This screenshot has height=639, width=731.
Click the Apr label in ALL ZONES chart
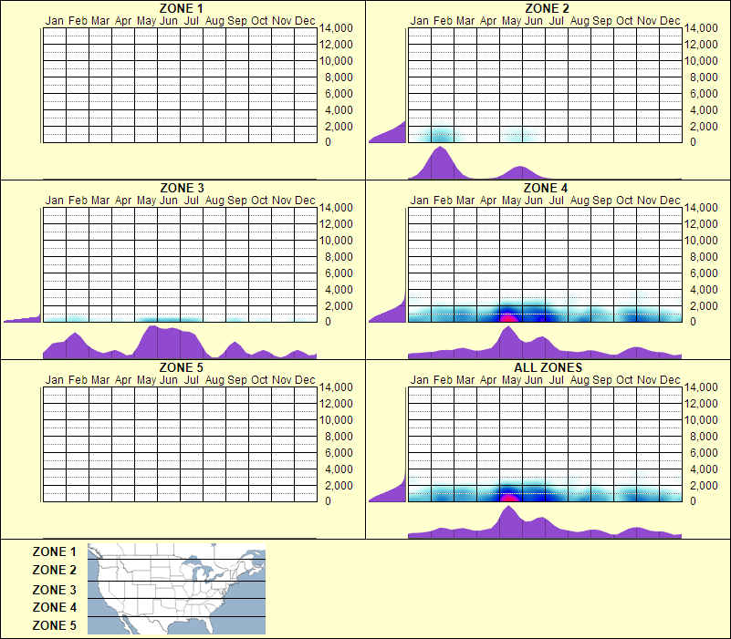pyautogui.click(x=488, y=380)
